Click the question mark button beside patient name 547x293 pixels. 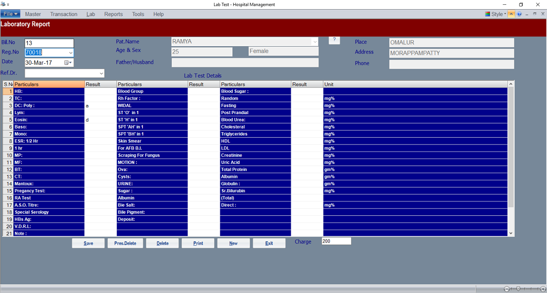point(334,40)
